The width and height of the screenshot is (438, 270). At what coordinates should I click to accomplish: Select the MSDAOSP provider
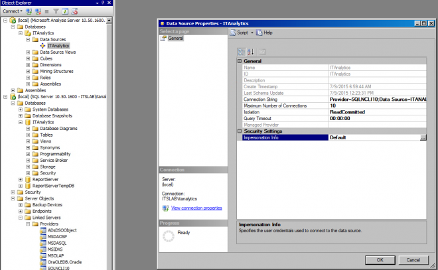click(57, 237)
